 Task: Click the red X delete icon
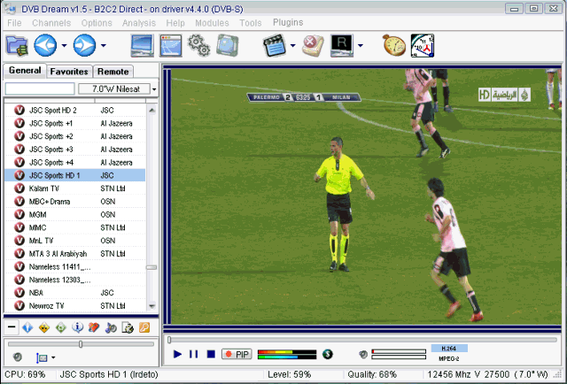coord(313,45)
